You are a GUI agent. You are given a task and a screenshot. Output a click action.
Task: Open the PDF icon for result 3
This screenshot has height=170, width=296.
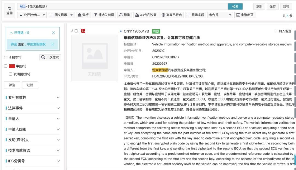[83, 31]
